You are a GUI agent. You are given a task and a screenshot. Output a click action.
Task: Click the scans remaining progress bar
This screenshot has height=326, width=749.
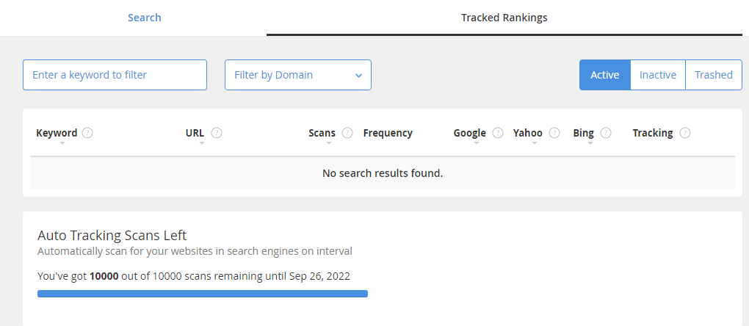tap(203, 294)
